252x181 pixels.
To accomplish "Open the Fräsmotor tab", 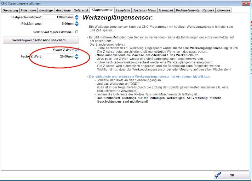I will click(28, 10).
